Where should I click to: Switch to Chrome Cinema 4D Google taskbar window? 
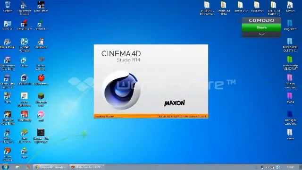coord(50,167)
